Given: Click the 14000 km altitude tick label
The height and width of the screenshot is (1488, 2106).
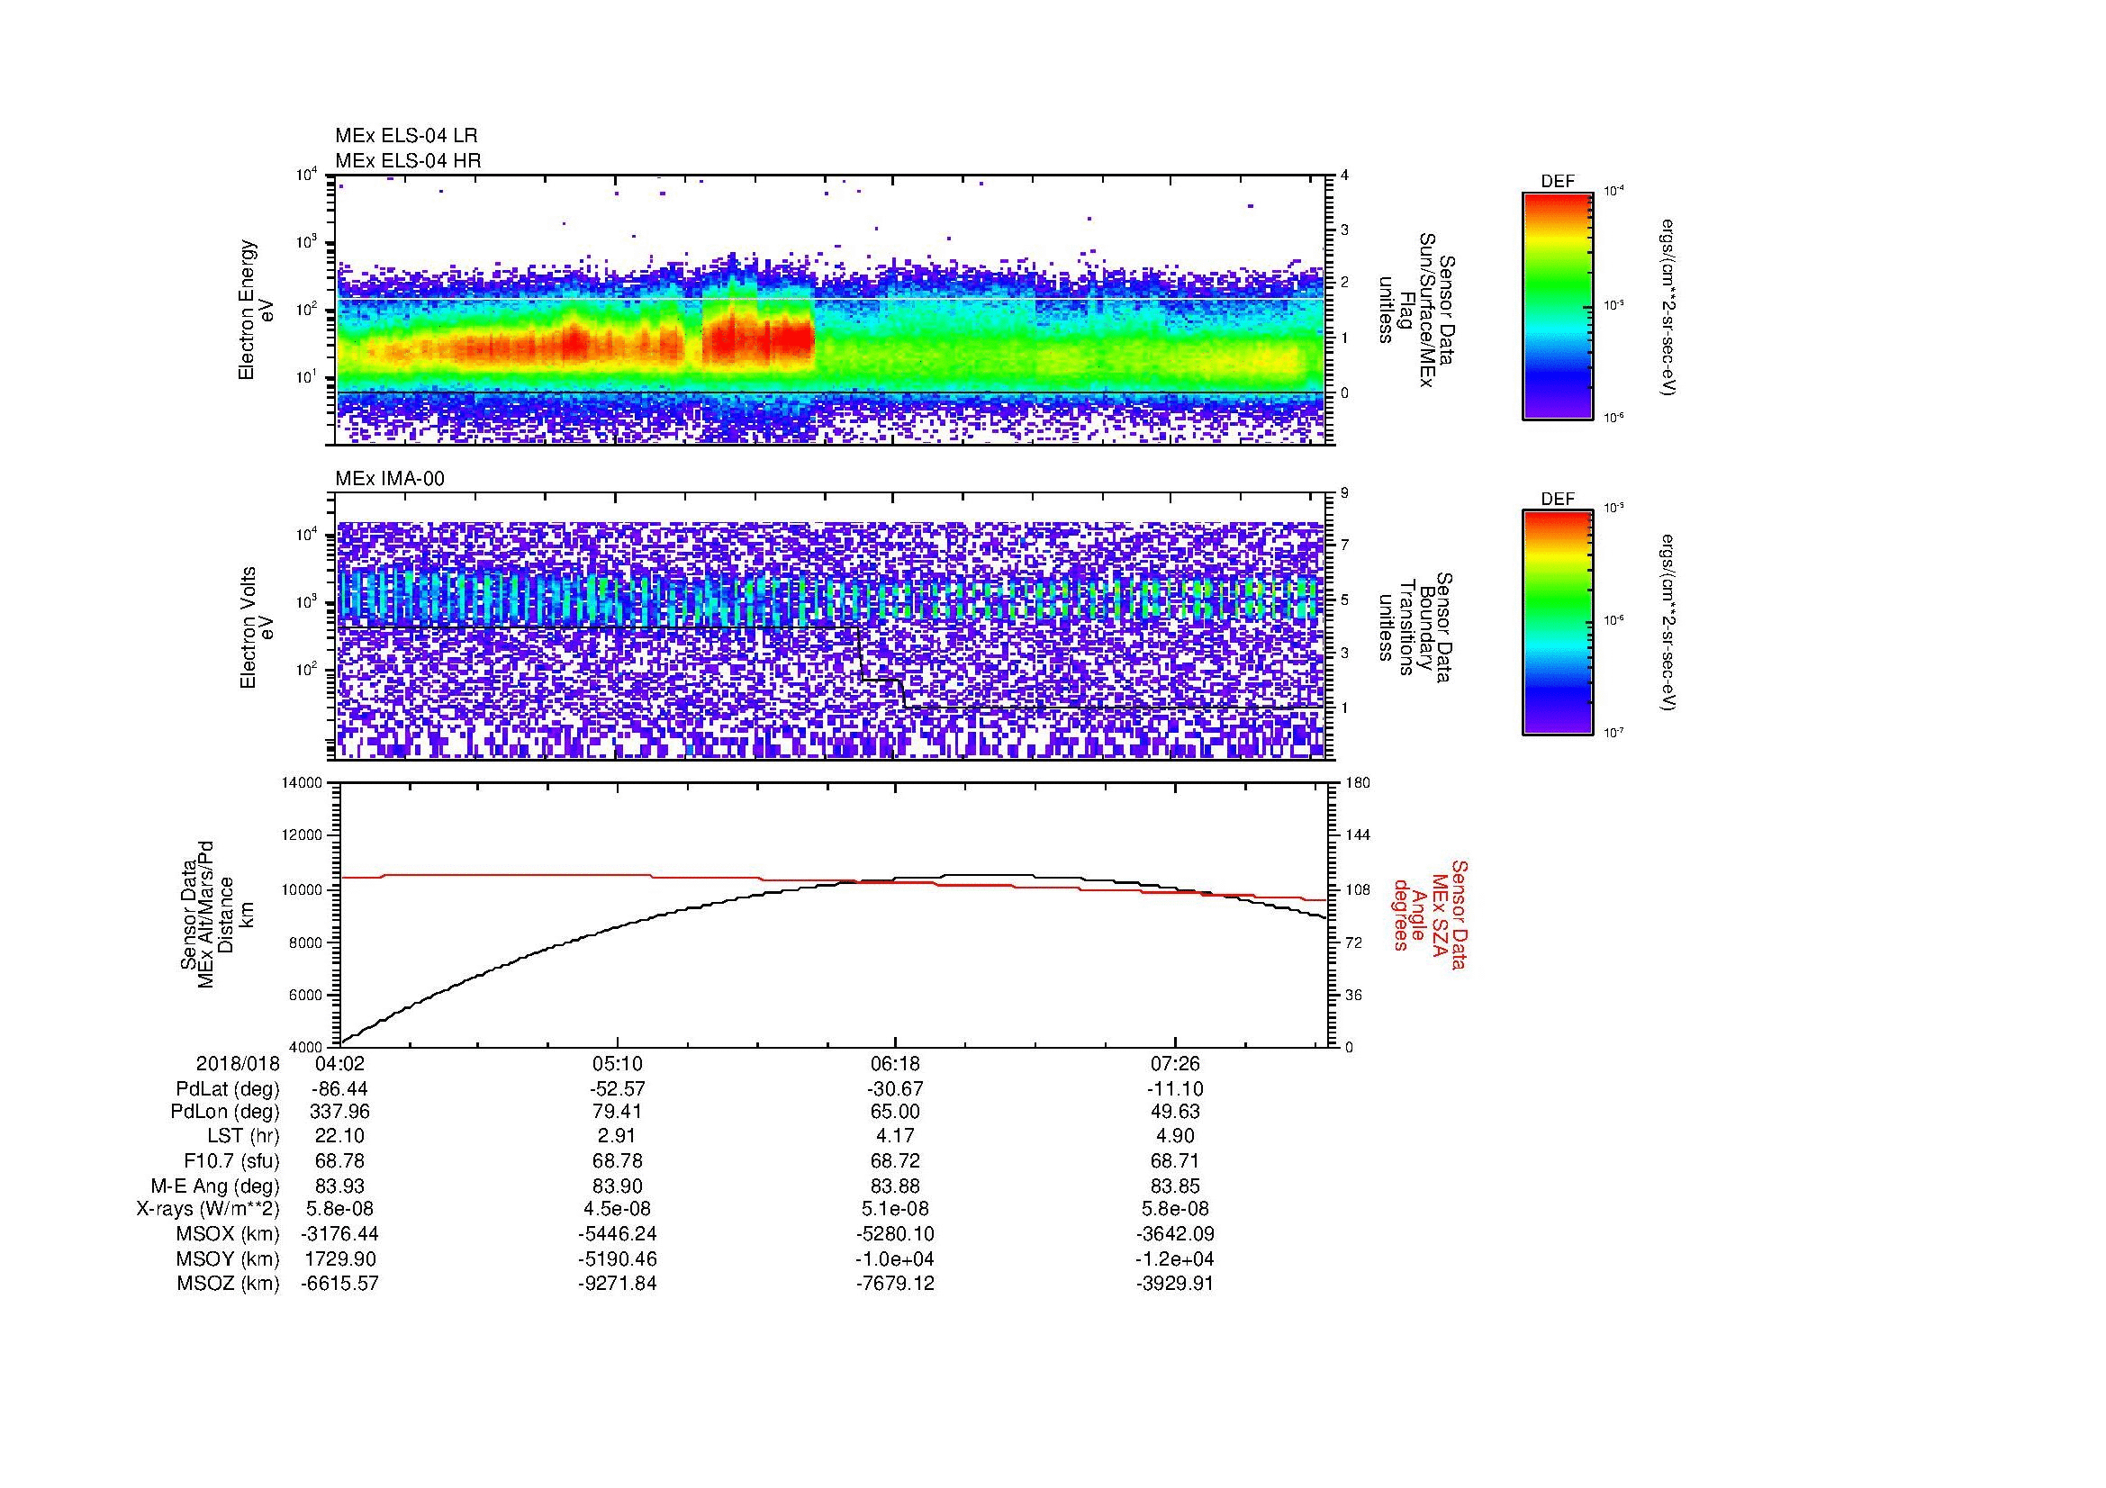Looking at the screenshot, I should 303,783.
